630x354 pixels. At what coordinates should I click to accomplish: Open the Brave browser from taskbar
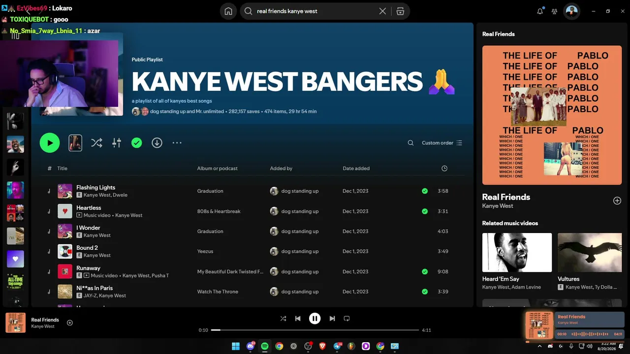click(x=322, y=346)
